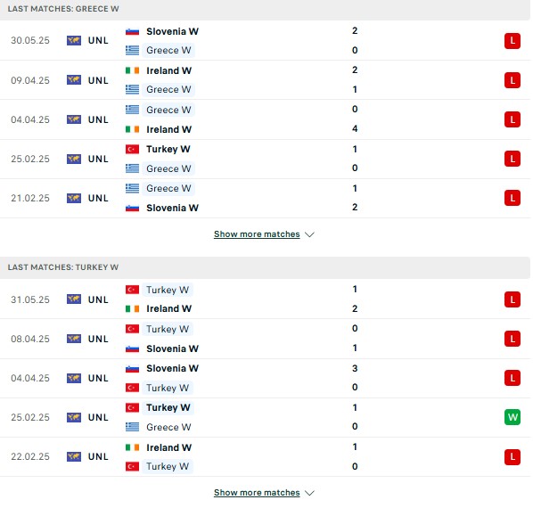Expand Greece W matches via chevron arrow
This screenshot has width=533, height=508.
coord(309,234)
